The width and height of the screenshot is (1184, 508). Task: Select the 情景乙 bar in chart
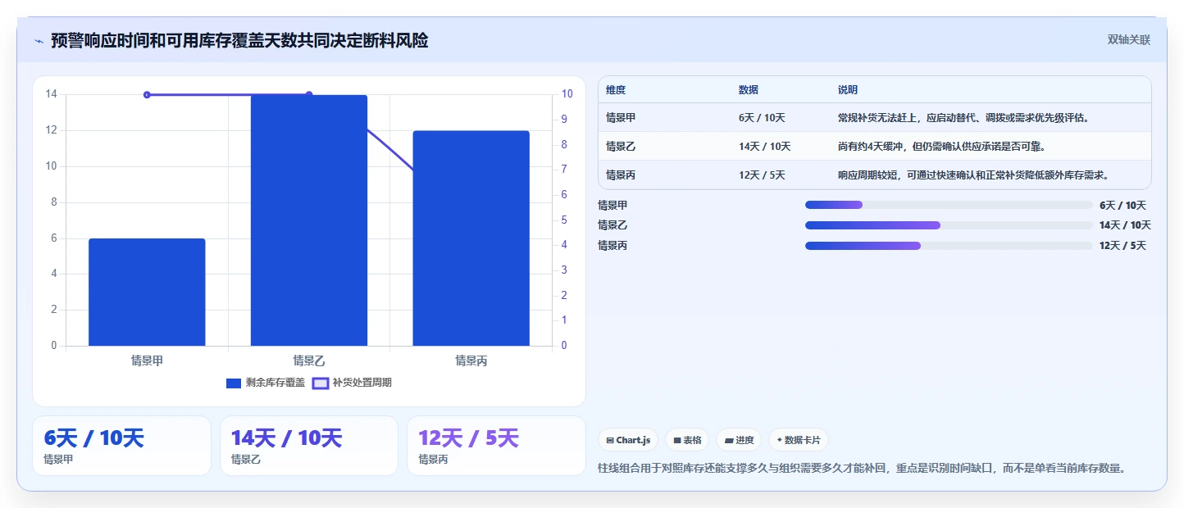[309, 220]
